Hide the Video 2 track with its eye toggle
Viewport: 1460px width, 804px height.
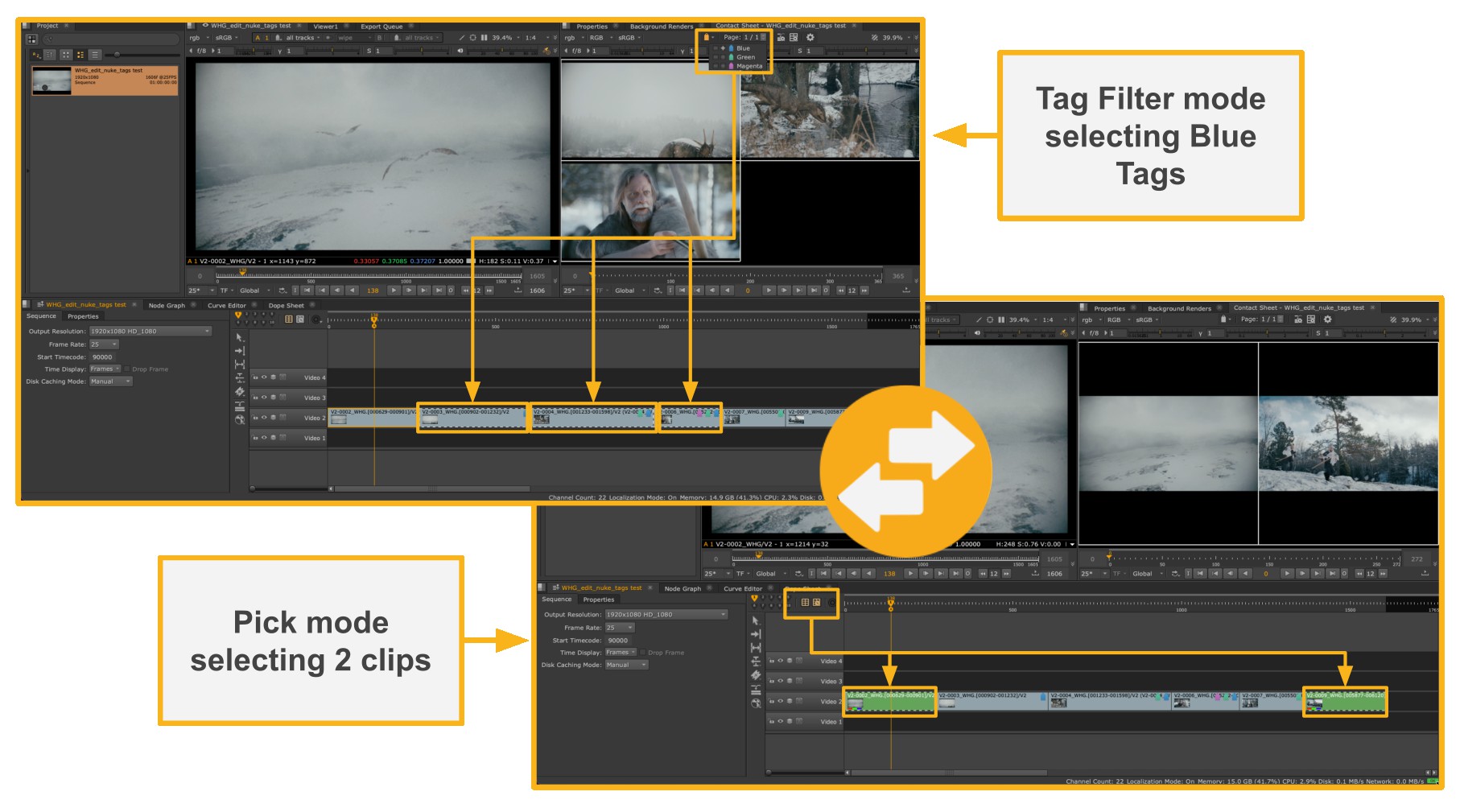(265, 418)
